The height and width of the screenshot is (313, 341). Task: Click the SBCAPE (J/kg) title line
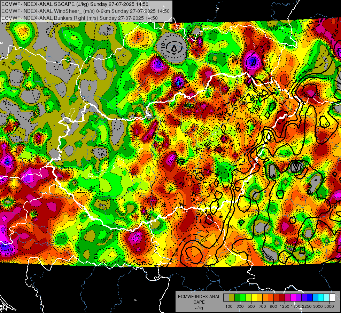pos(75,4)
